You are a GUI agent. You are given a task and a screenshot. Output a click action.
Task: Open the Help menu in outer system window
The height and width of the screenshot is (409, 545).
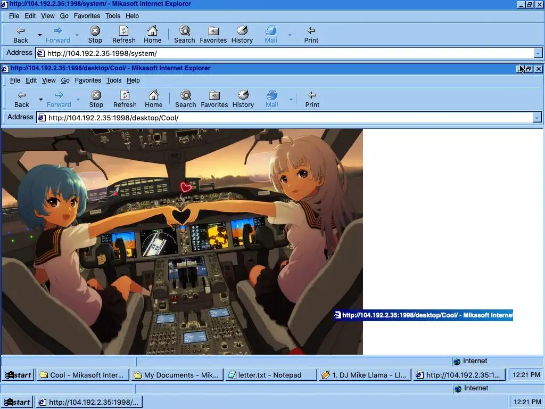pos(132,16)
